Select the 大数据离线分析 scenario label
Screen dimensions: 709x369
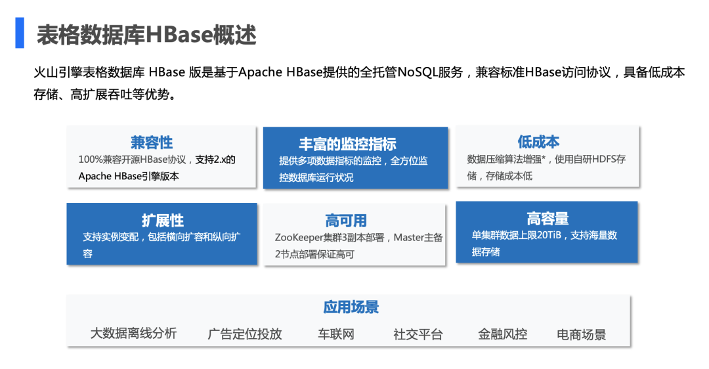[133, 334]
